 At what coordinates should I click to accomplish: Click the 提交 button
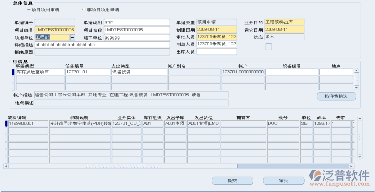pos(232,181)
